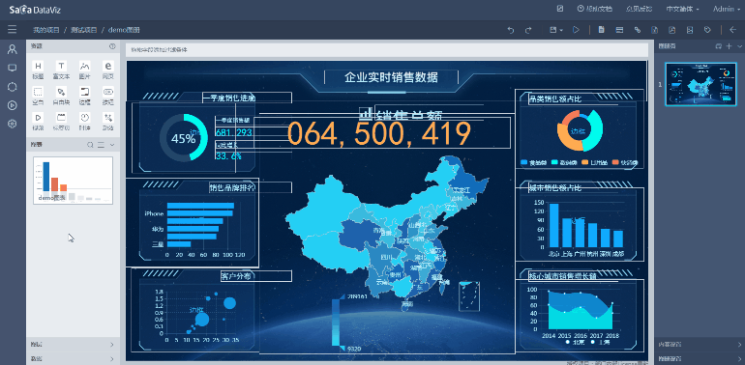Click the link chain icon in toolbar
The height and width of the screenshot is (365, 745).
[x=638, y=30]
